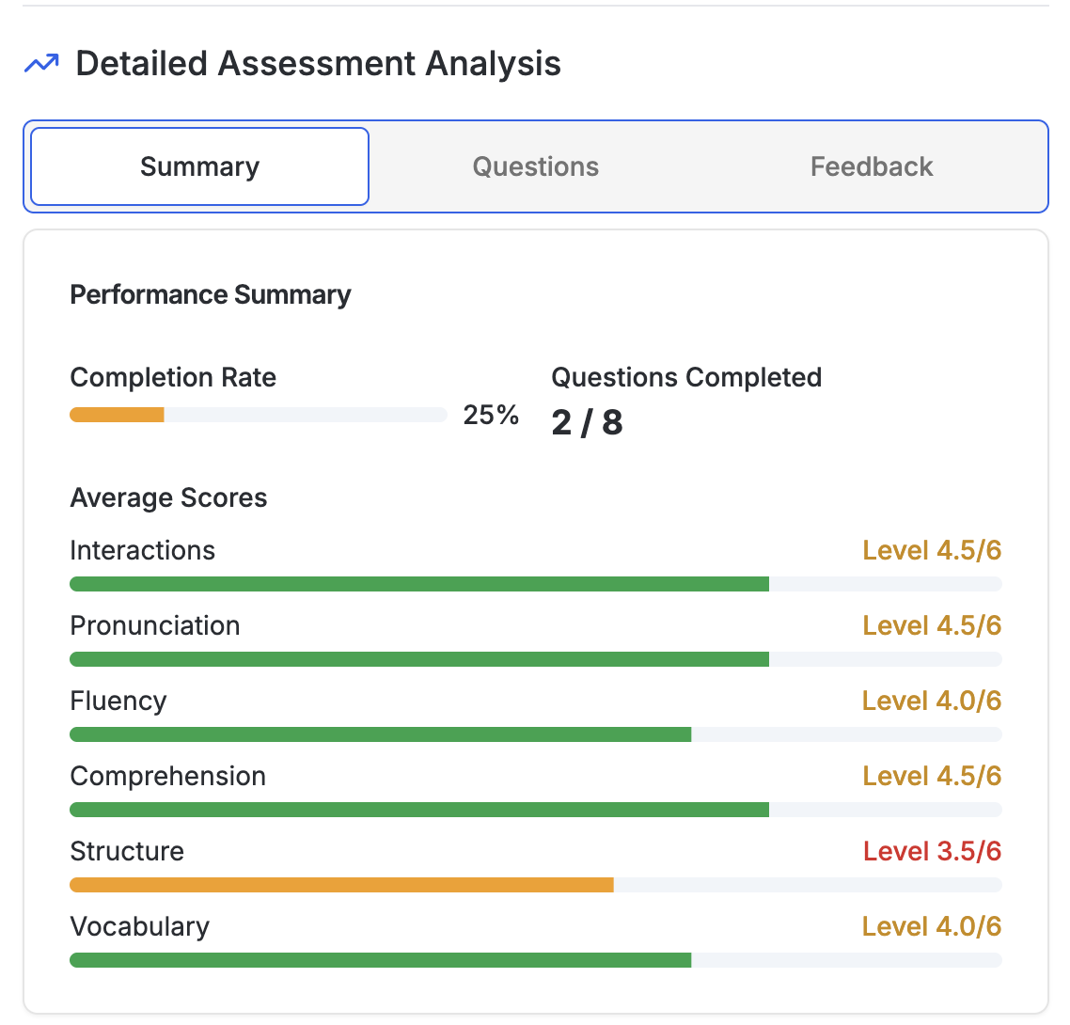Click the Average Scores section title
Viewport: 1070px width, 1025px height.
168,497
